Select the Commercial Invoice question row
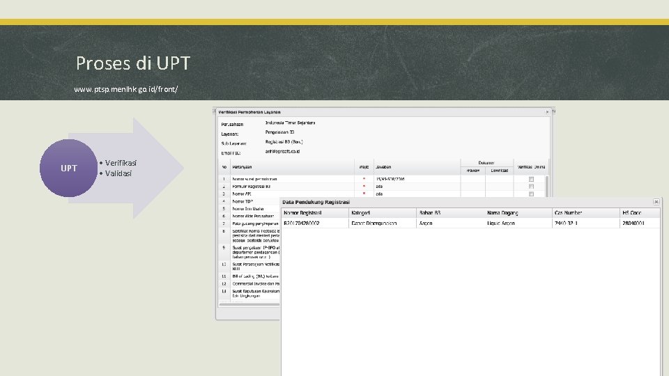The width and height of the screenshot is (669, 376). [x=249, y=283]
